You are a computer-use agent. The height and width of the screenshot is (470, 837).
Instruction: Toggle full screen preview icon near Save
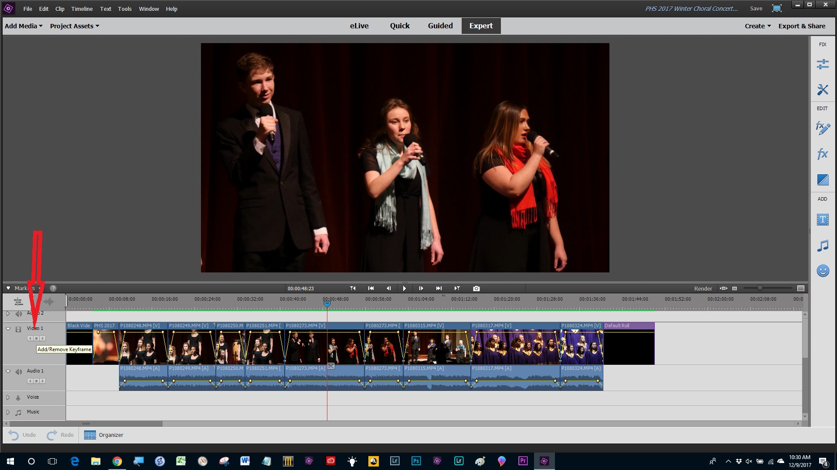click(x=777, y=8)
